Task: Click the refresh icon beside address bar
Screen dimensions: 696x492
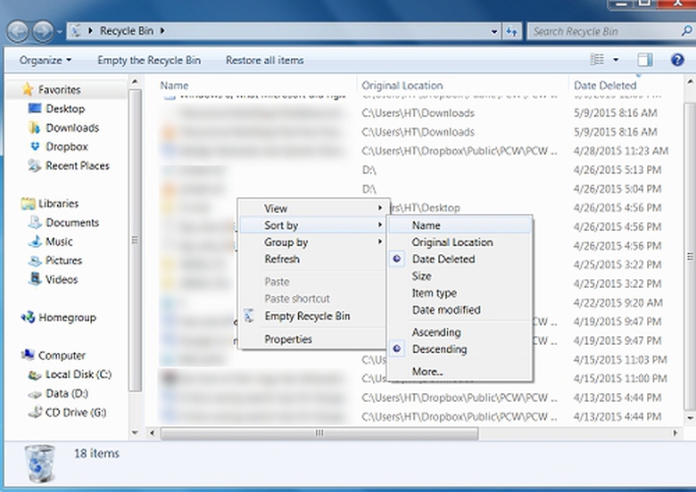Action: point(512,31)
